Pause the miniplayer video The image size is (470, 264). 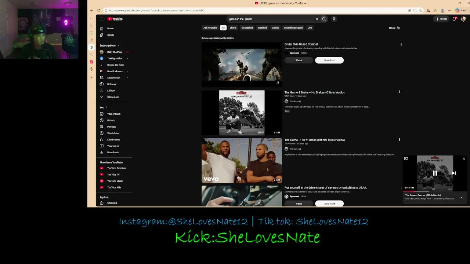tap(435, 173)
